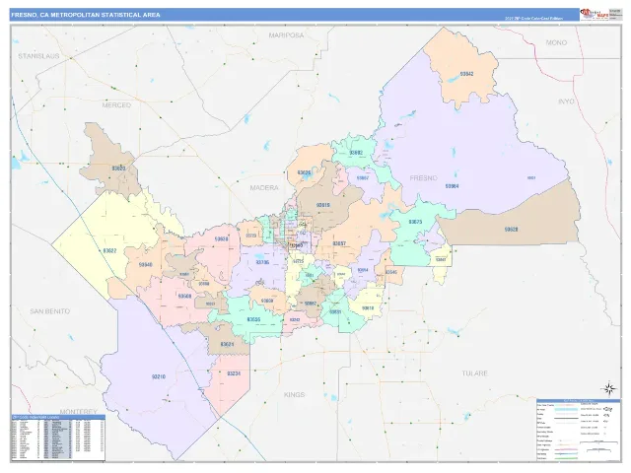Click the map title 'FRESNO, CA METROPOLITAN STATISTICAL AREA'
631x473 pixels.
[86, 15]
